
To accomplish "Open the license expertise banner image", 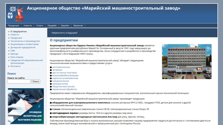I will [x=26, y=106].
